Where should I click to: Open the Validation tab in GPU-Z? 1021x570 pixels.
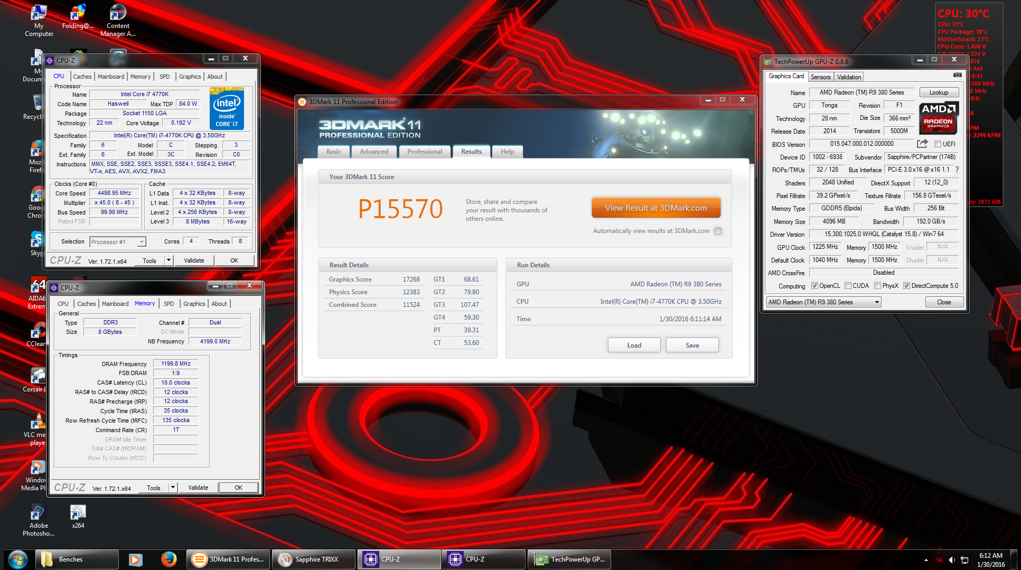[x=849, y=77]
